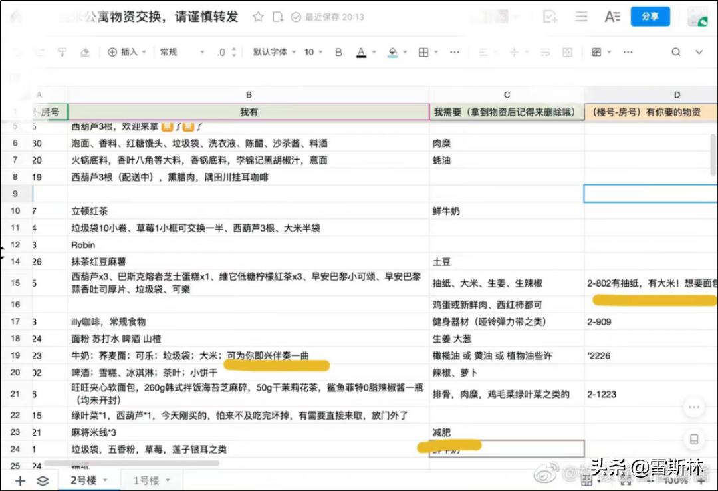Image resolution: width=718 pixels, height=491 pixels.
Task: Open the borders tool
Action: (x=423, y=51)
